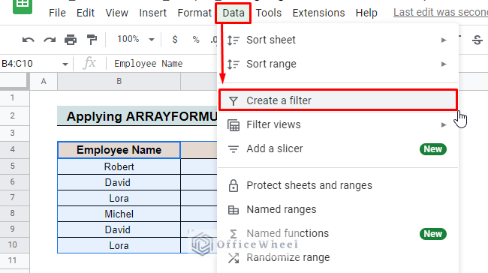Format as currency with dollar icon
Screen dimensions: 488x273
pyautogui.click(x=175, y=40)
